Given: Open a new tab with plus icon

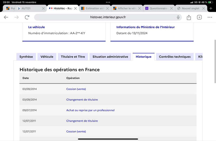Looking at the screenshot, I should click(211, 8).
